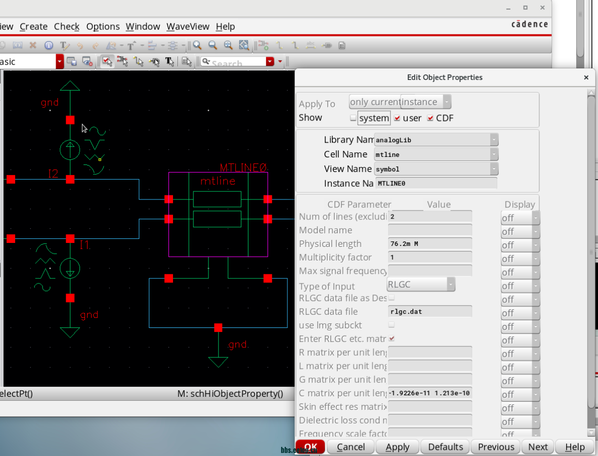
Task: Click the Zoom In magnifier icon
Action: pos(197,46)
